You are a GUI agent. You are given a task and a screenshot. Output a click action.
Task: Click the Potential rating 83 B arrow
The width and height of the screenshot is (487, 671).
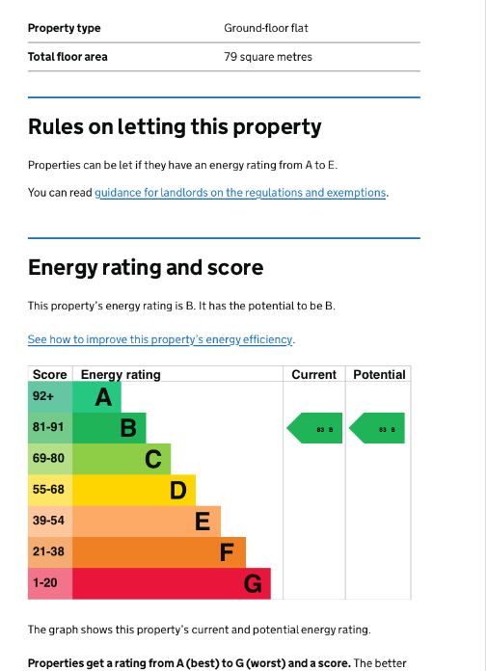coord(377,428)
